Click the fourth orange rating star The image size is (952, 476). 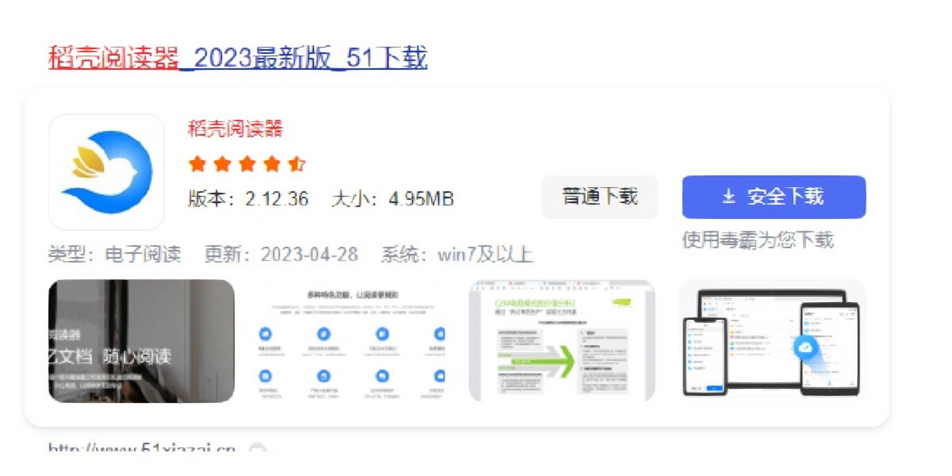click(272, 164)
